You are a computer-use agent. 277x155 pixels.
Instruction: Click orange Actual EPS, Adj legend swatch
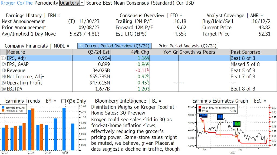[x=3, y=110]
